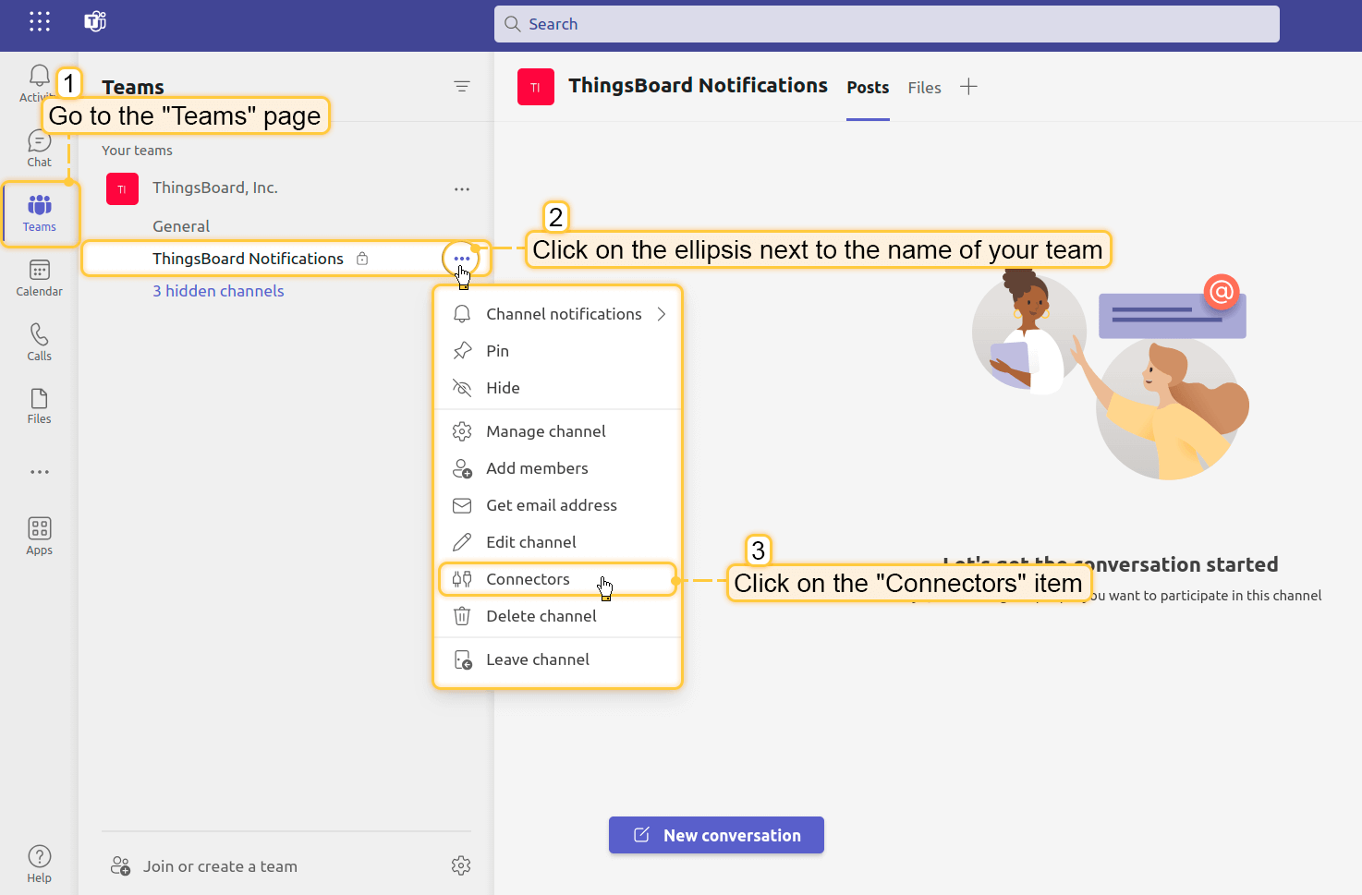Click the Connectors menu item
The image size is (1362, 895).
[559, 579]
